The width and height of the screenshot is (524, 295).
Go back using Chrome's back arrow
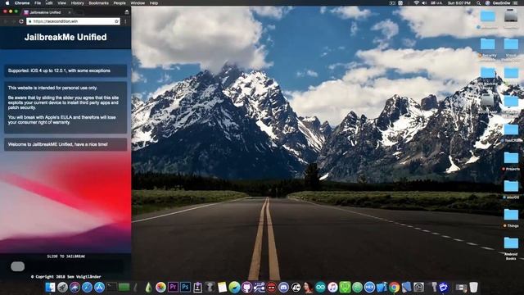click(6, 21)
